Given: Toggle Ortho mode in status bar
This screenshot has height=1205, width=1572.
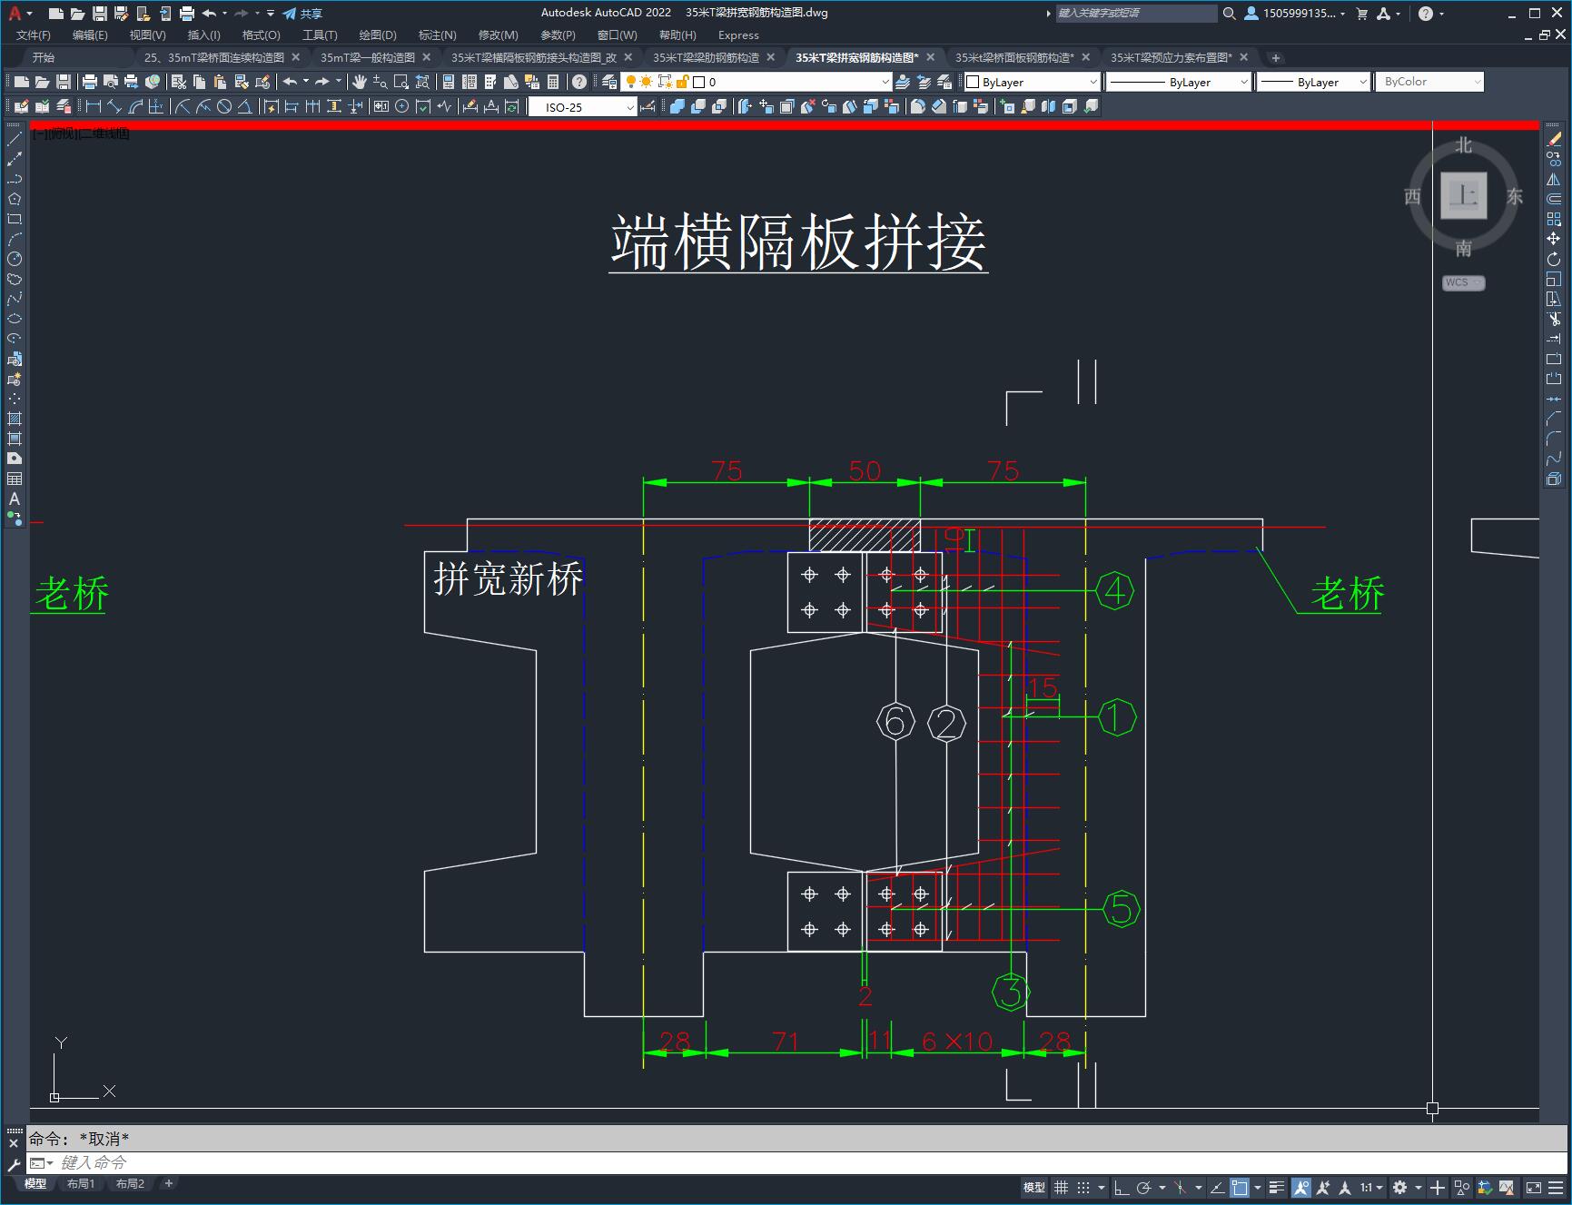Looking at the screenshot, I should coord(1122,1187).
